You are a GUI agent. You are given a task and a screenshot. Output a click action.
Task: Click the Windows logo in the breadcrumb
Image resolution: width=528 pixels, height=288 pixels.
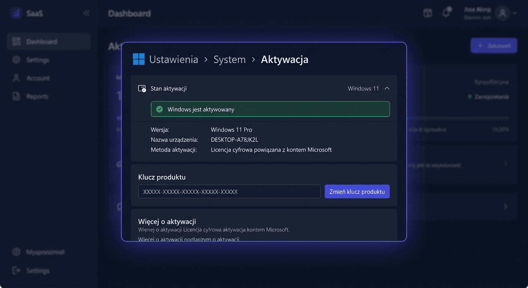pos(138,59)
